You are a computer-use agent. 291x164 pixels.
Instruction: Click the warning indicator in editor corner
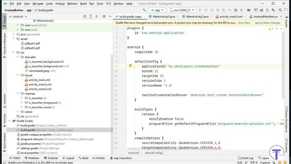[x=271, y=29]
